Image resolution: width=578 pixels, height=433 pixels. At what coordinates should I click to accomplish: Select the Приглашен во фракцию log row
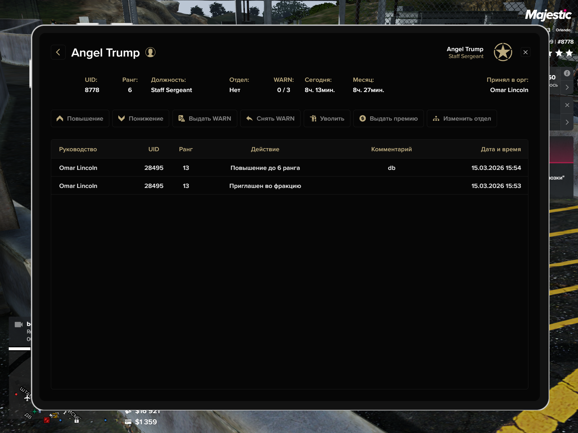[265, 186]
